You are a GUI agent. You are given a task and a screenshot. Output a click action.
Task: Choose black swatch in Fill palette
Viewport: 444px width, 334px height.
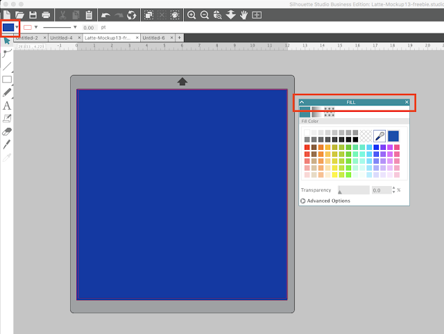tap(355, 140)
